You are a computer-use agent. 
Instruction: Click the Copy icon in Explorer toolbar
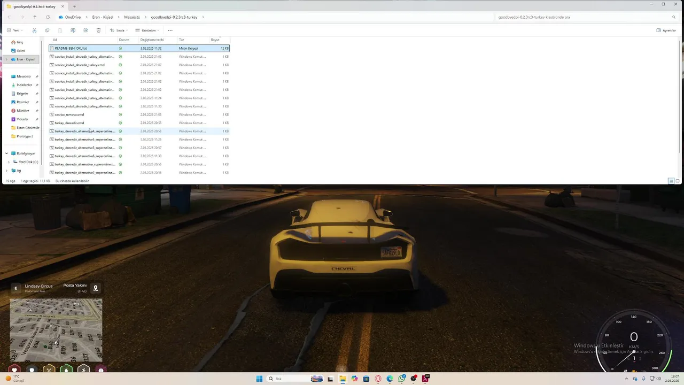[47, 30]
